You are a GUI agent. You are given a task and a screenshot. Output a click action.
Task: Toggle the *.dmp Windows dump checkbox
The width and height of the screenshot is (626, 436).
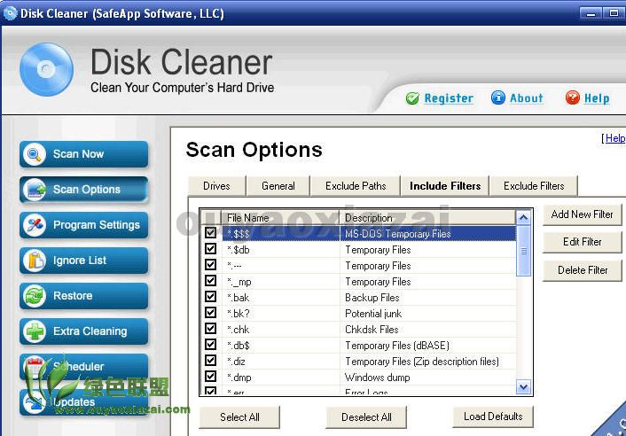pos(210,377)
